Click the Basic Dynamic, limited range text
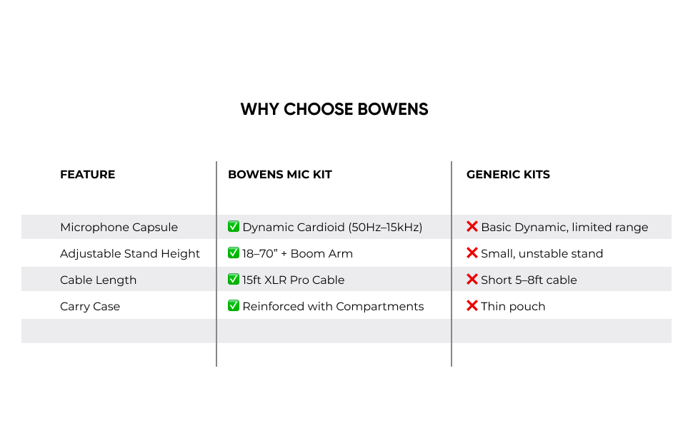This screenshot has width=693, height=428. 564,228
